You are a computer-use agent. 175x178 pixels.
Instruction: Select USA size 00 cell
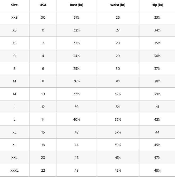(43, 18)
